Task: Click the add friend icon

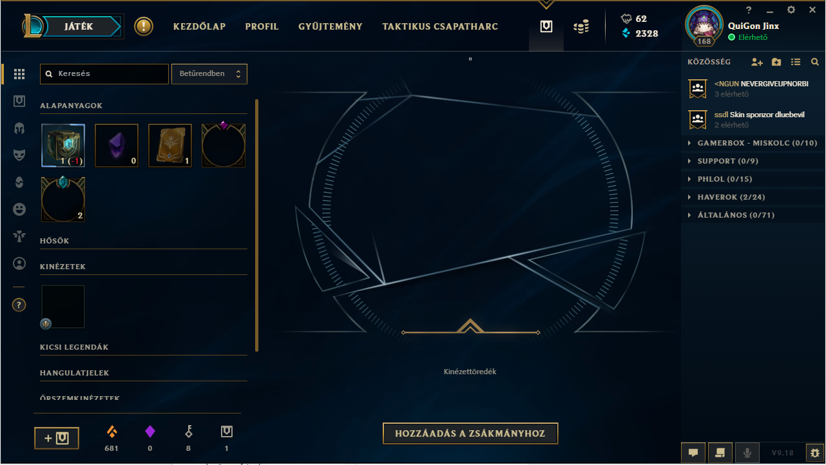Action: pyautogui.click(x=757, y=62)
